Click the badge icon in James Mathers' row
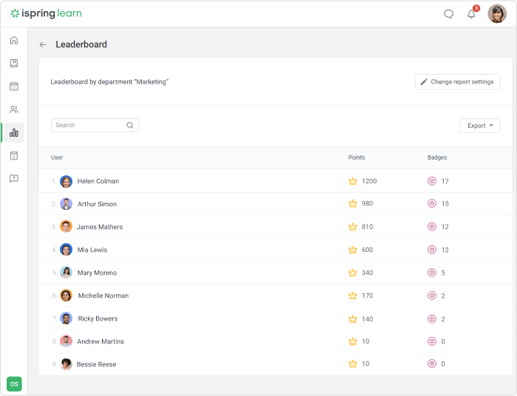This screenshot has width=517, height=396. pos(432,227)
